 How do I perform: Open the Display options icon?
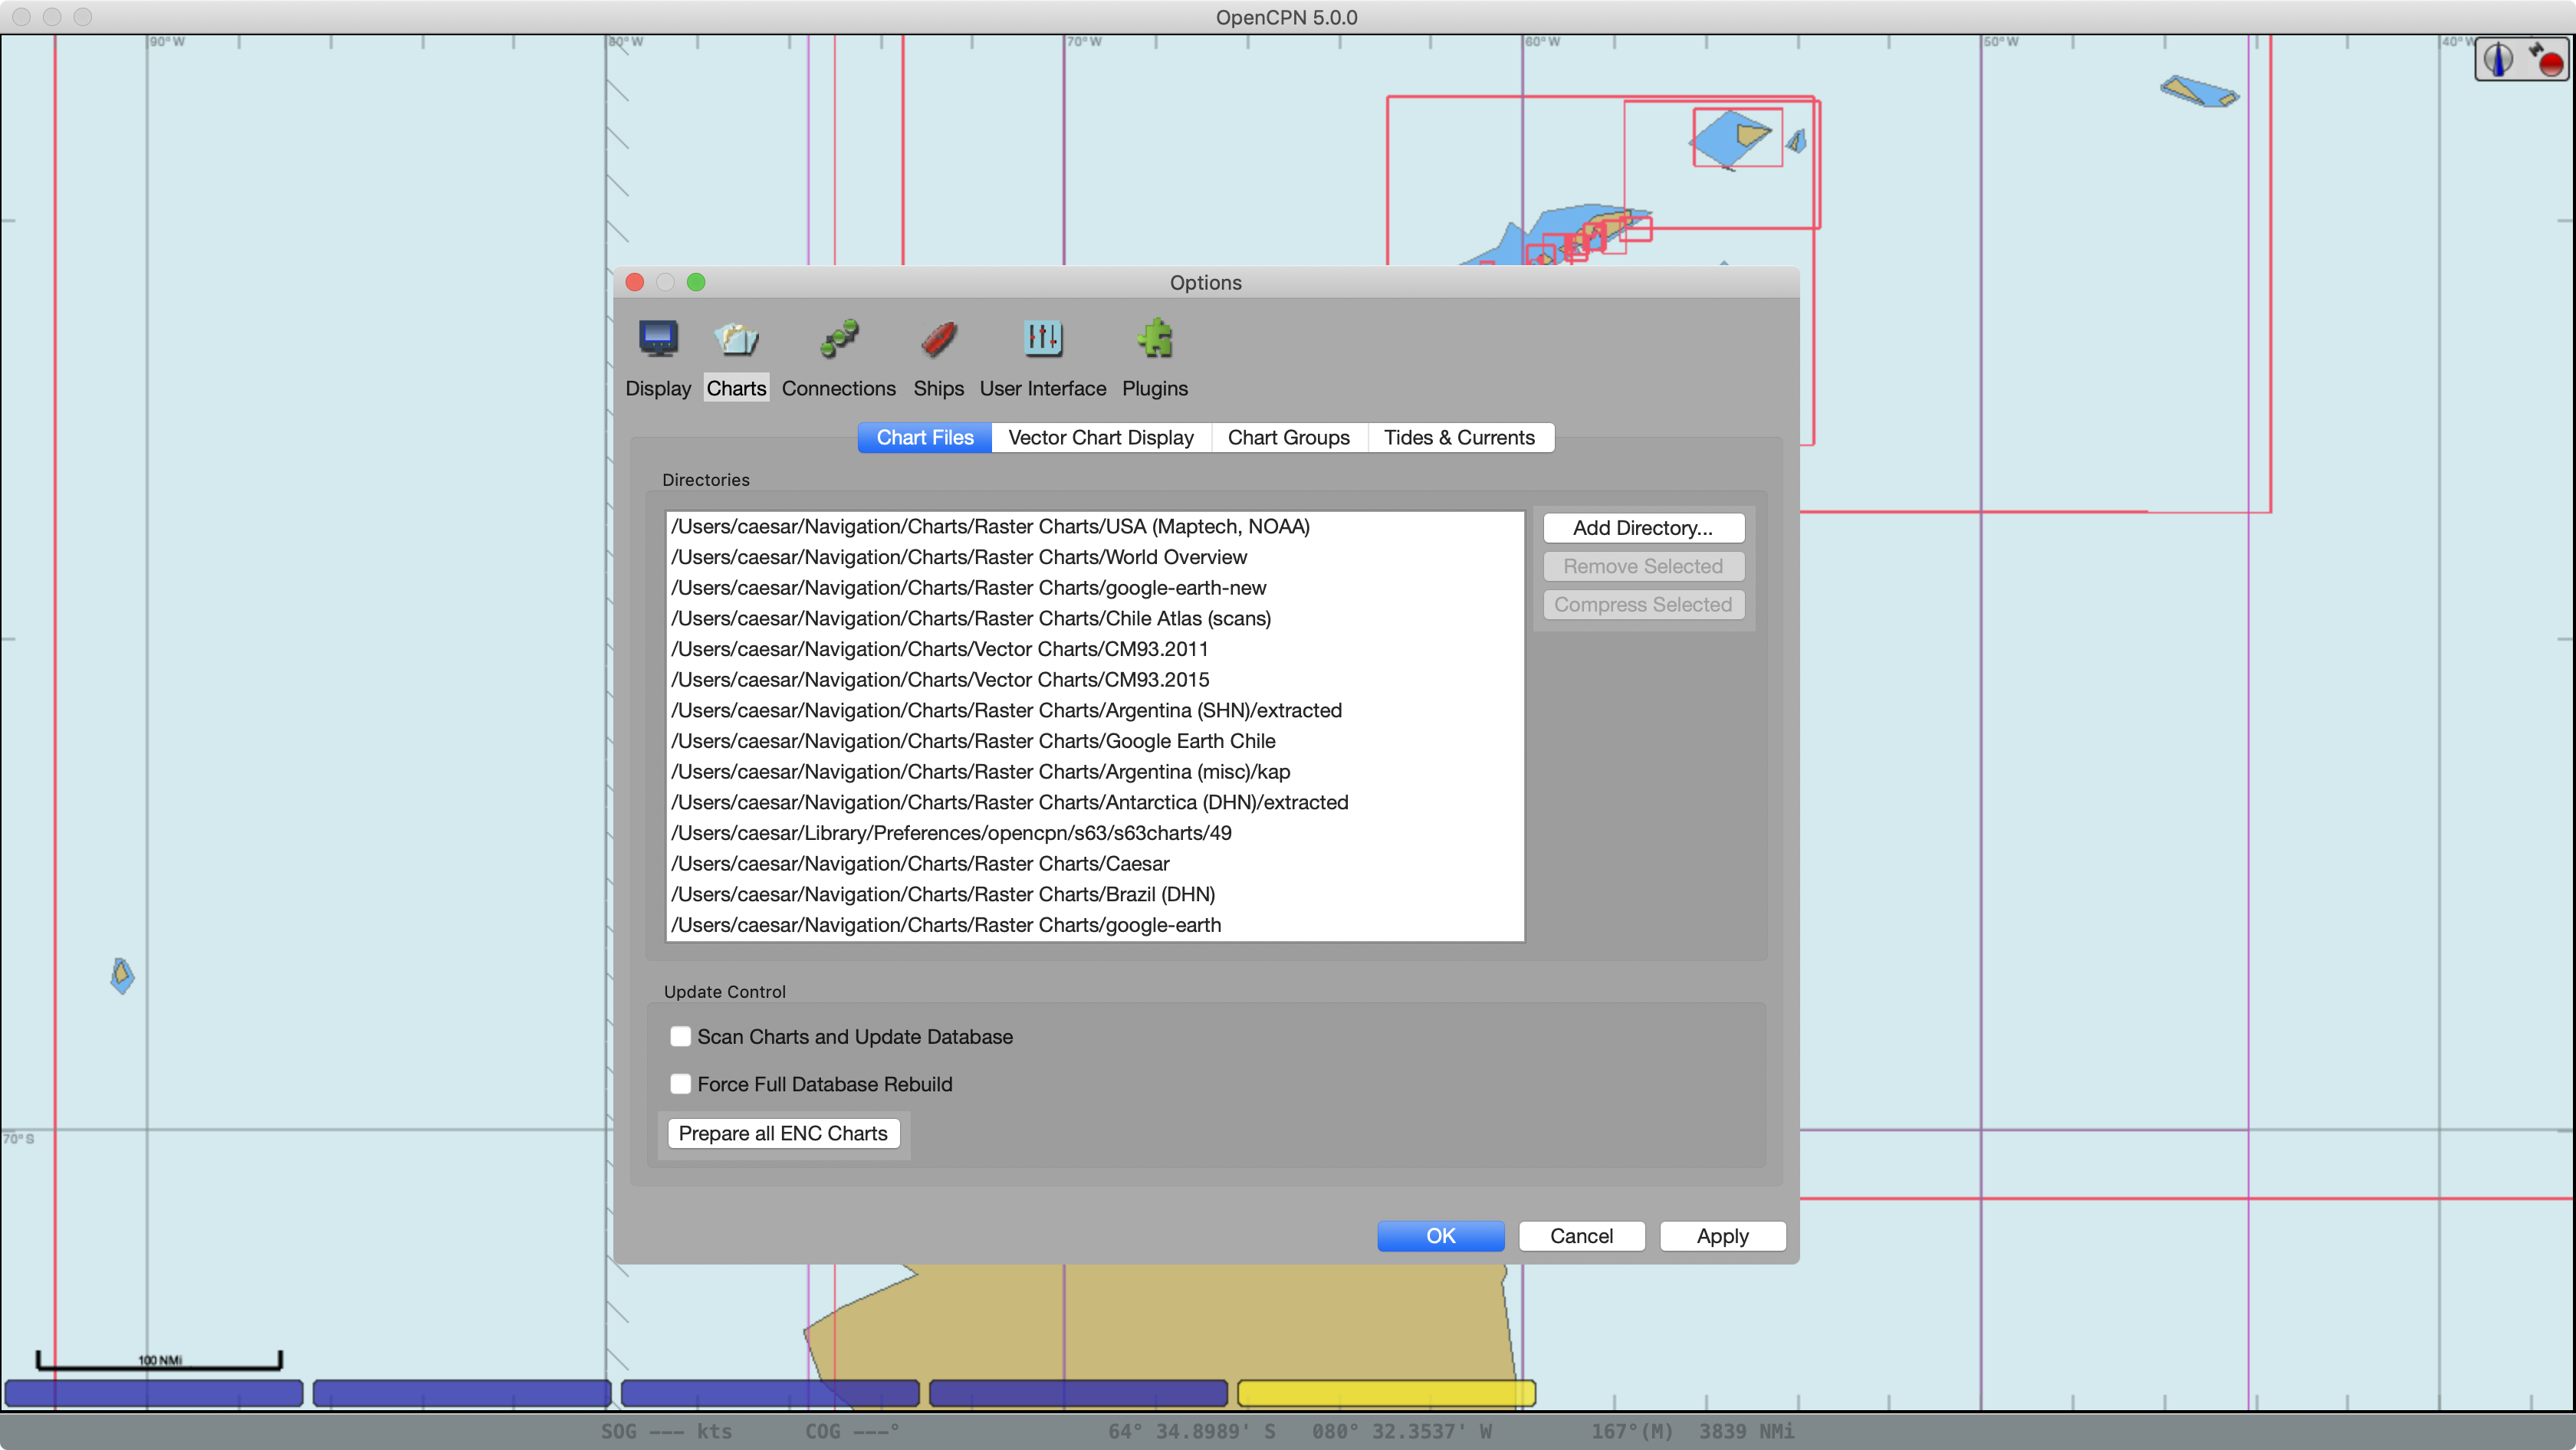[x=658, y=340]
